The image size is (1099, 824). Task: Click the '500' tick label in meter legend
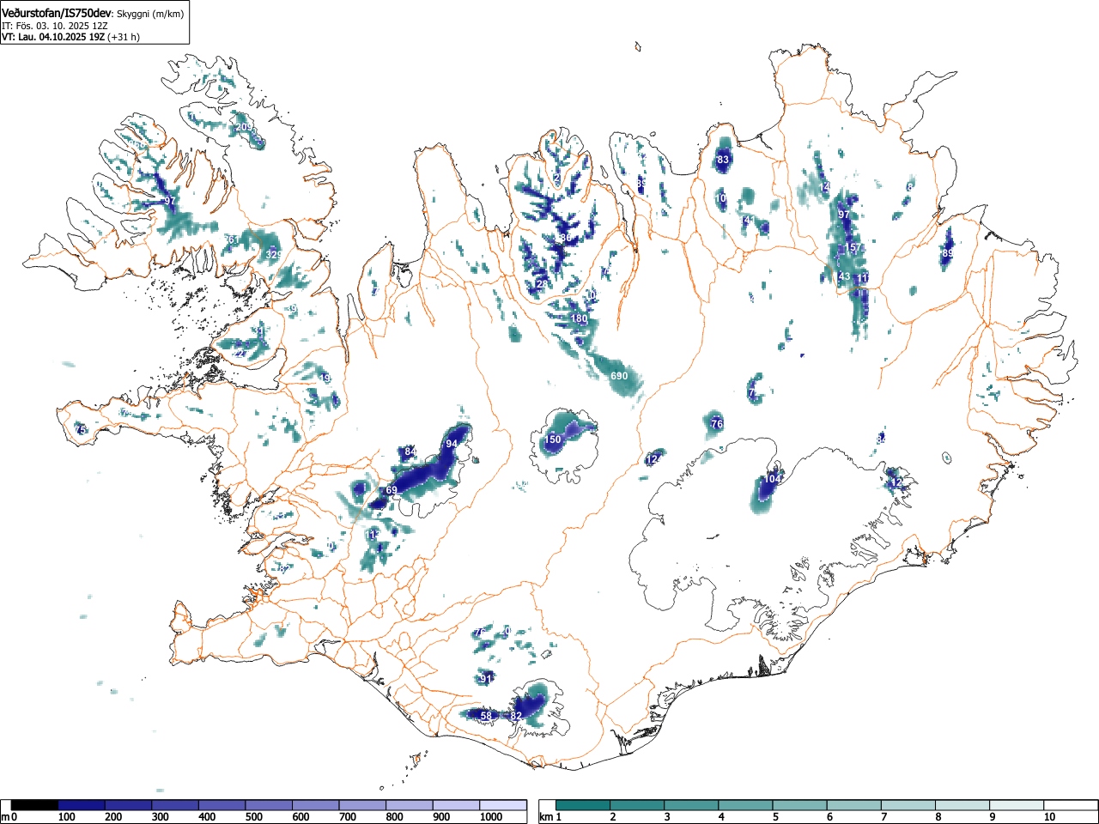pyautogui.click(x=254, y=817)
